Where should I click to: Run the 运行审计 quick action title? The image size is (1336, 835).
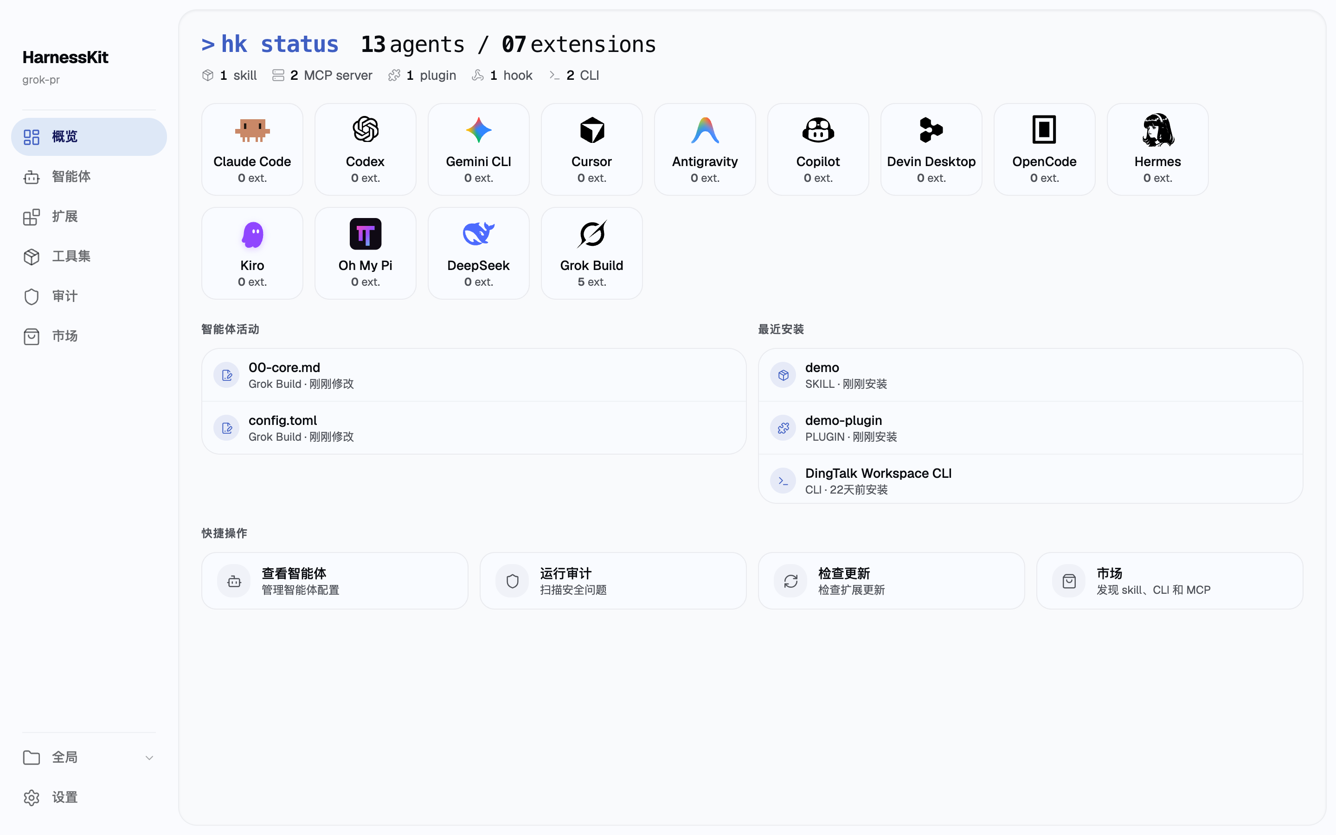(565, 573)
